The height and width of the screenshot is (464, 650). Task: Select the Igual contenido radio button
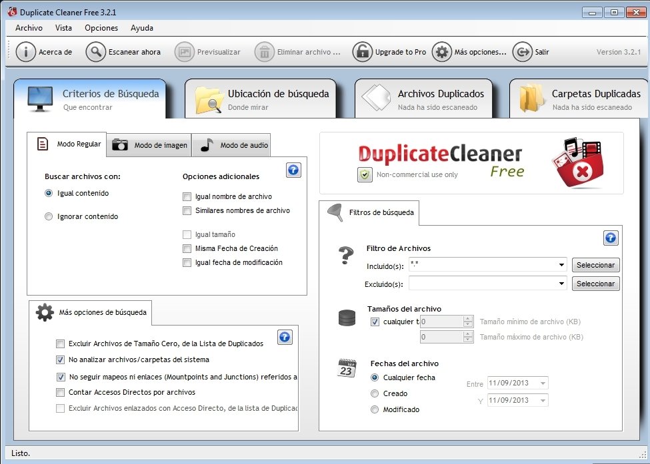49,193
